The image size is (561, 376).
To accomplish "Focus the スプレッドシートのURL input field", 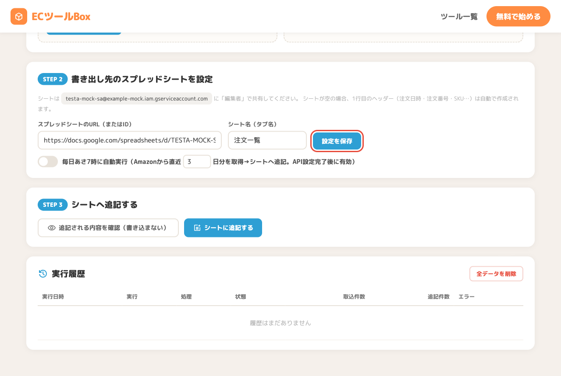I will coord(130,140).
